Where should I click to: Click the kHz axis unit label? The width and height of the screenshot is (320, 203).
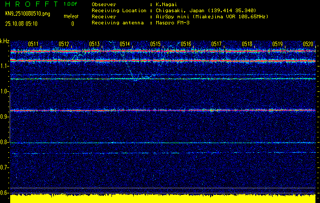point(5,41)
